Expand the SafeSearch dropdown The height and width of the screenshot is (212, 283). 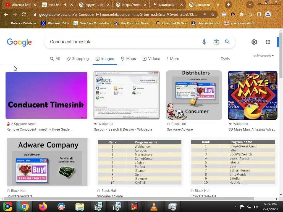[x=263, y=56]
